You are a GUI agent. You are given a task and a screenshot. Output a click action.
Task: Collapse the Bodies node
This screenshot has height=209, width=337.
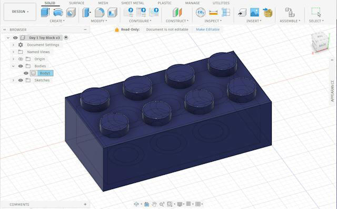[13, 66]
